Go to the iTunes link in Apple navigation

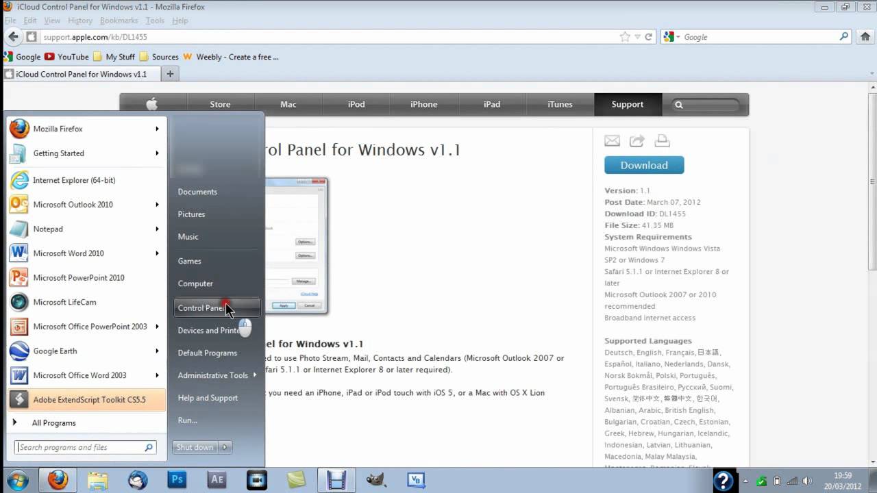(560, 104)
